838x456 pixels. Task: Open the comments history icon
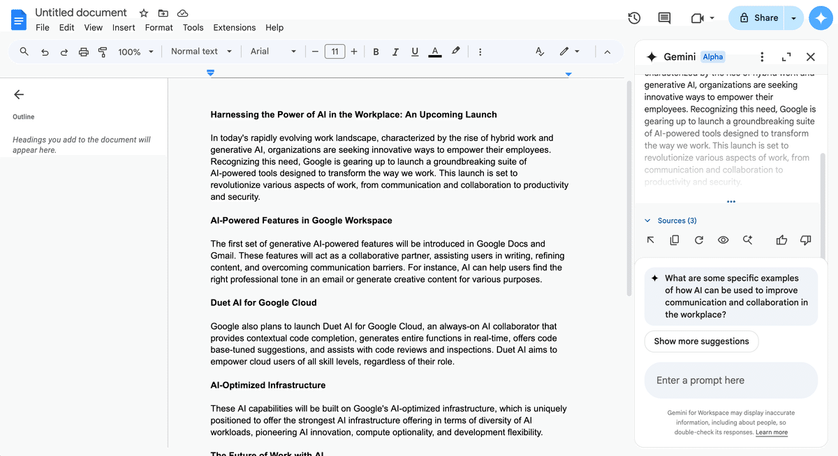[x=664, y=18]
